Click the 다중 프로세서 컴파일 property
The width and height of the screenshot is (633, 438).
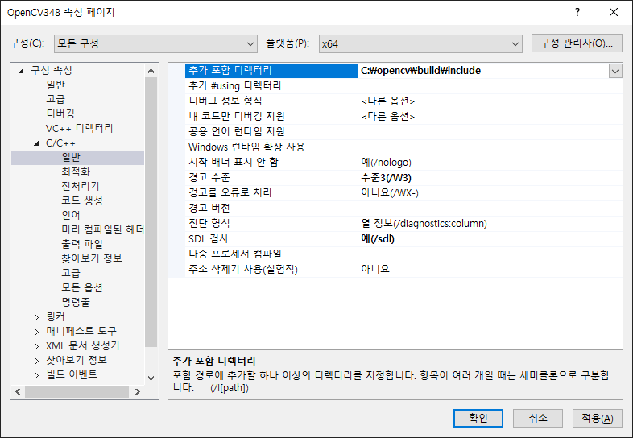(271, 254)
